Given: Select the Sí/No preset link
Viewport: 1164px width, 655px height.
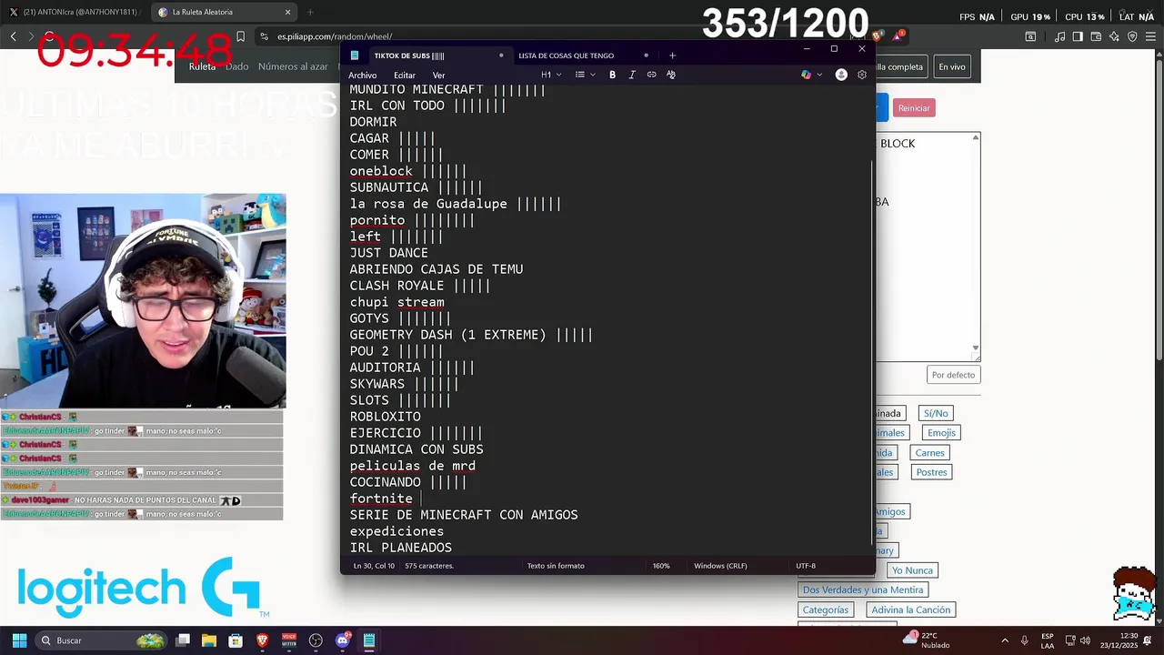Looking at the screenshot, I should point(936,413).
